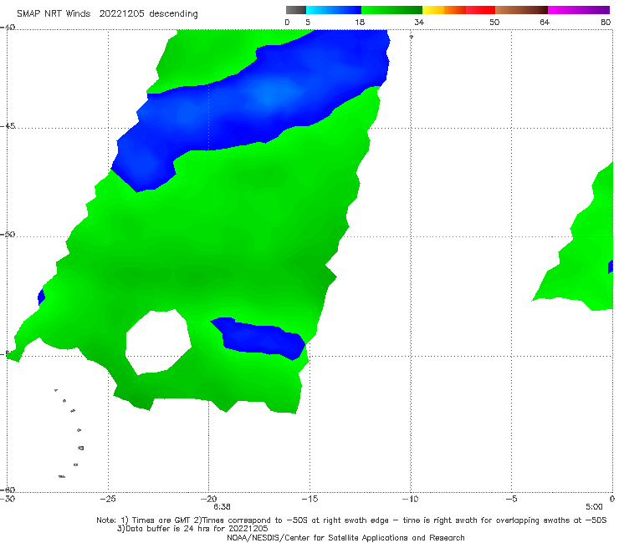
Task: Click the swath time label '6:38'
Action: tap(222, 507)
